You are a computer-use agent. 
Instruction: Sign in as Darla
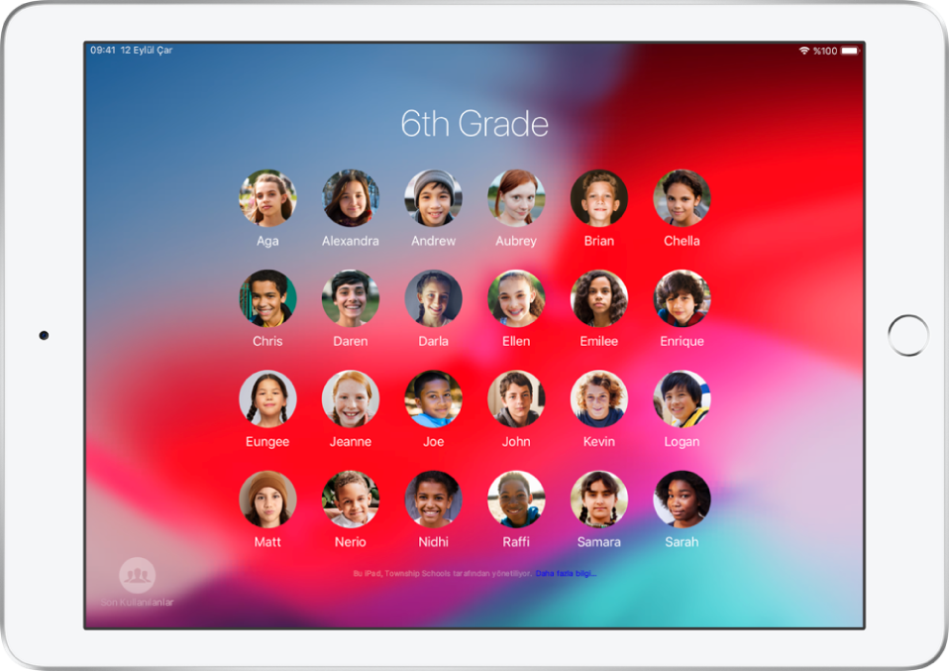pos(433,298)
